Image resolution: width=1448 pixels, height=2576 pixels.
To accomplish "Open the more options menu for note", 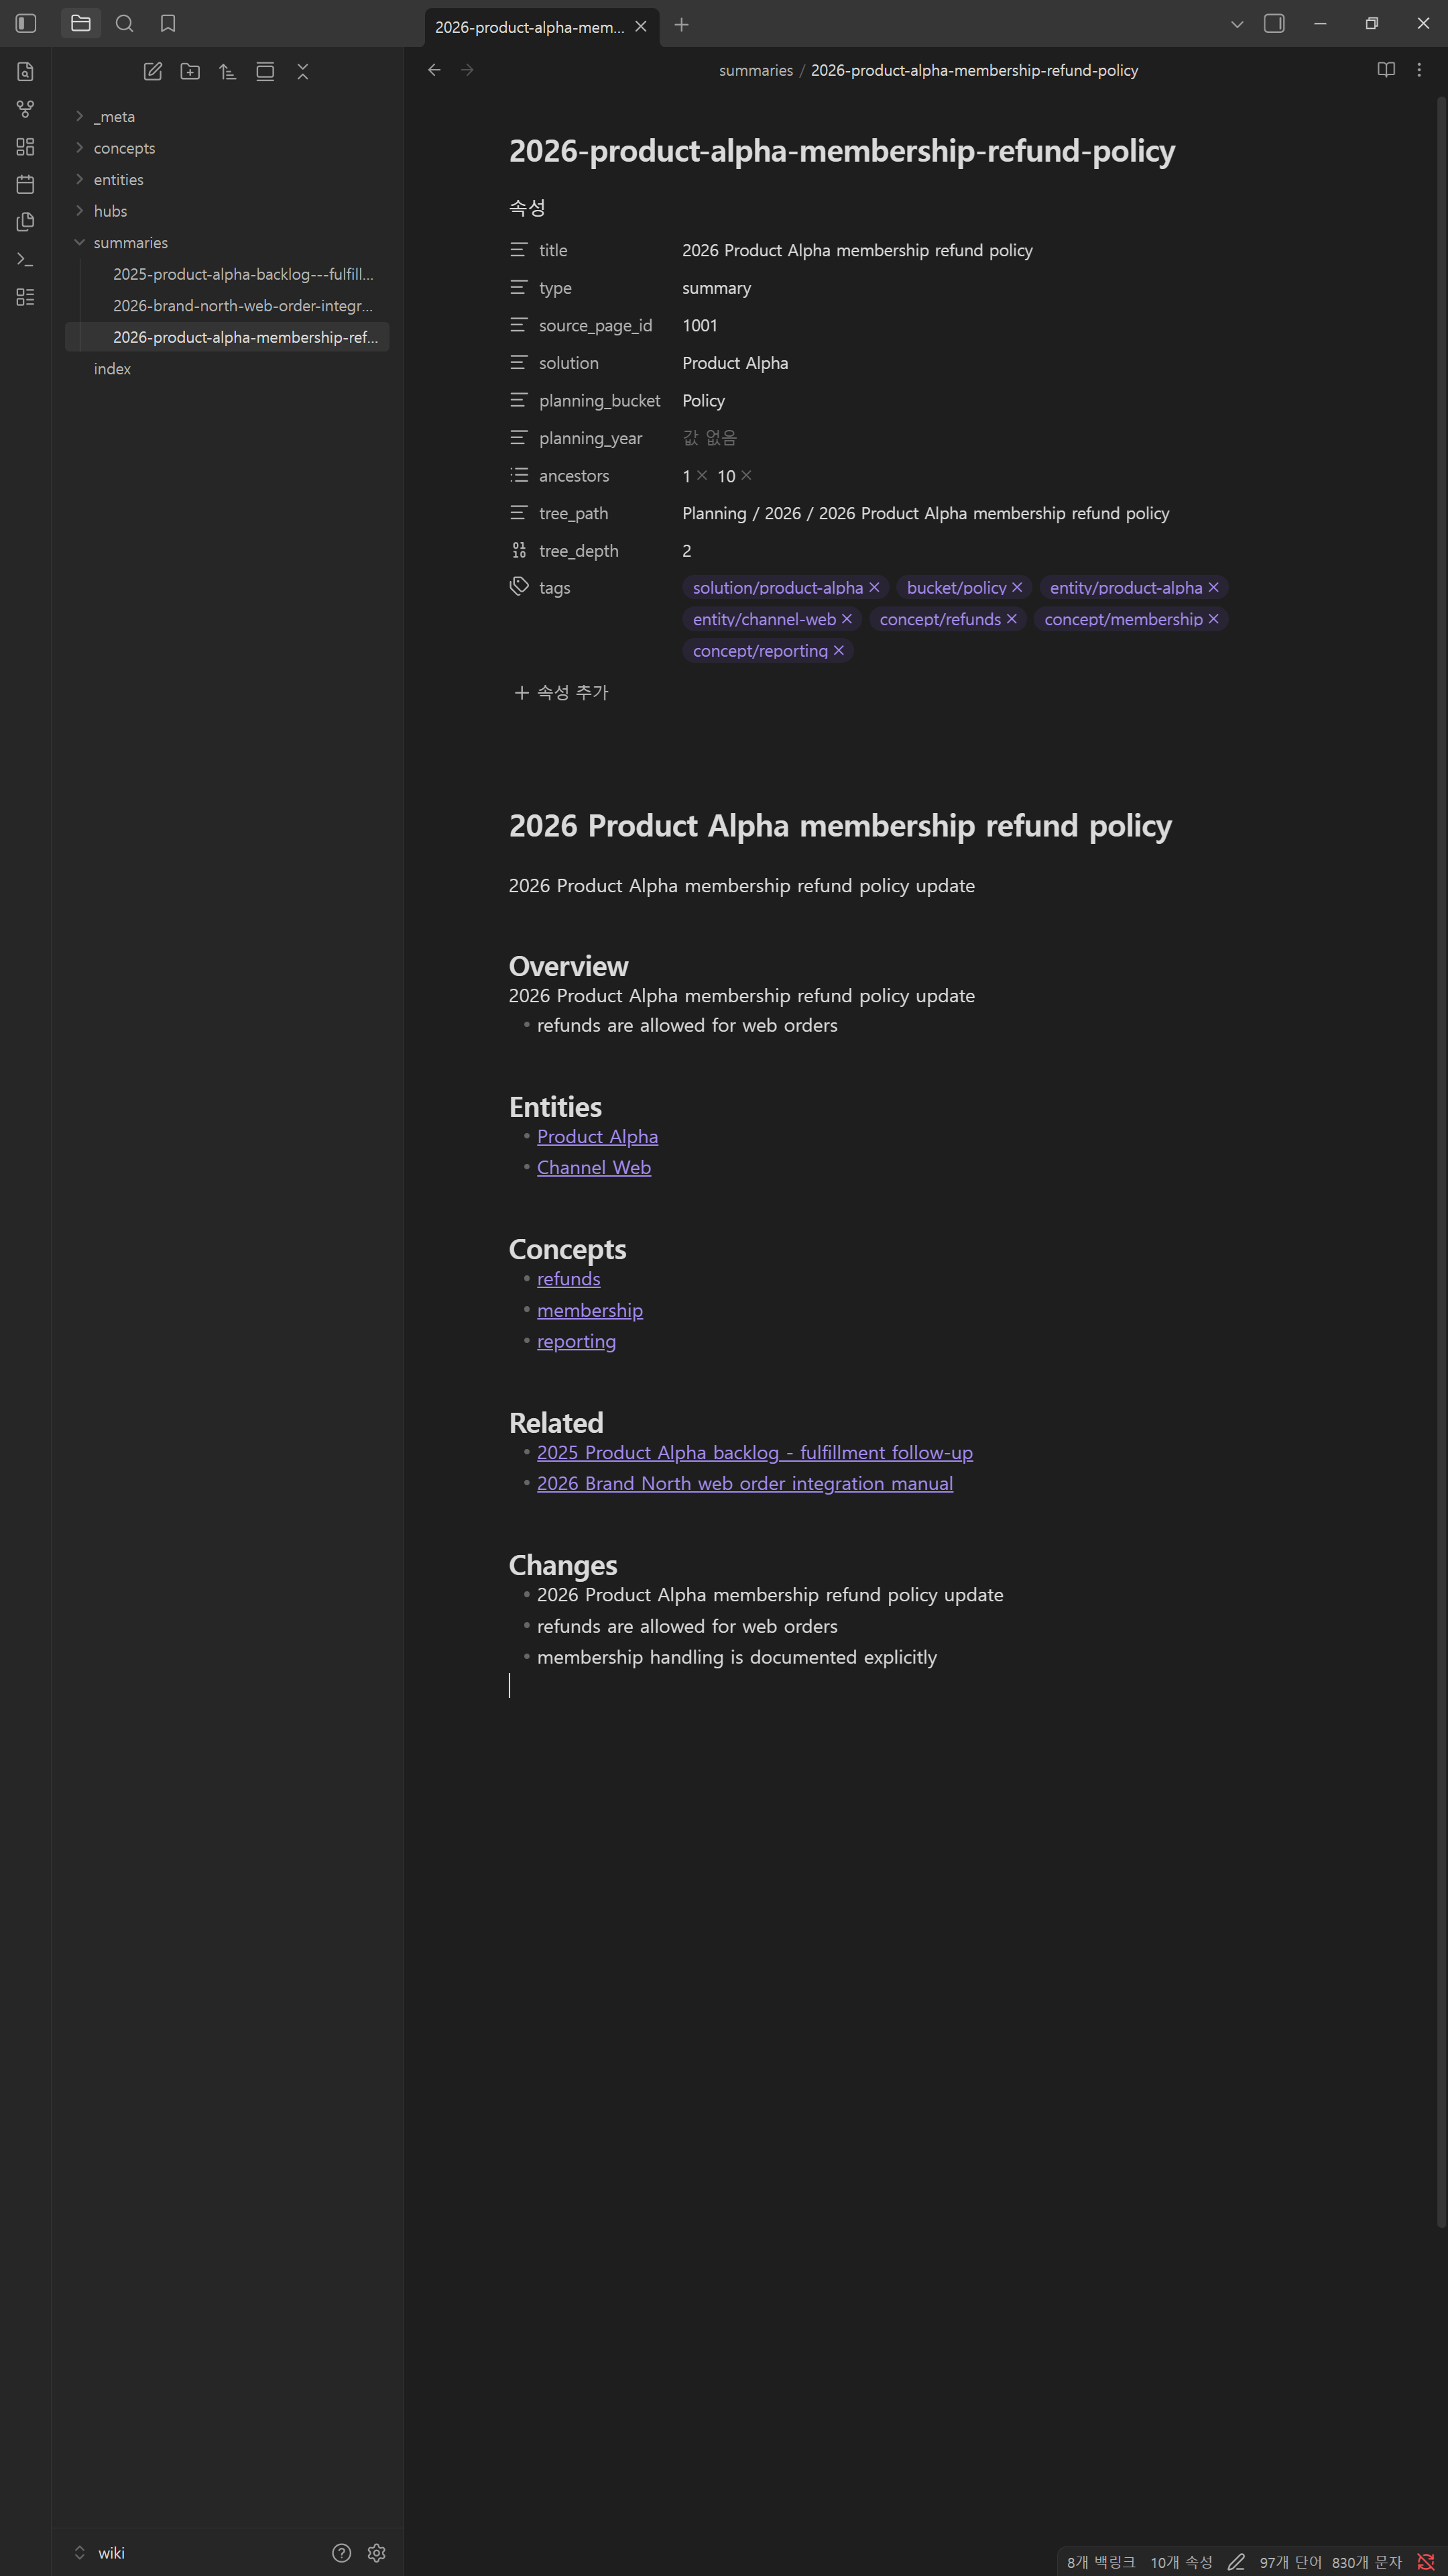I will (x=1419, y=70).
